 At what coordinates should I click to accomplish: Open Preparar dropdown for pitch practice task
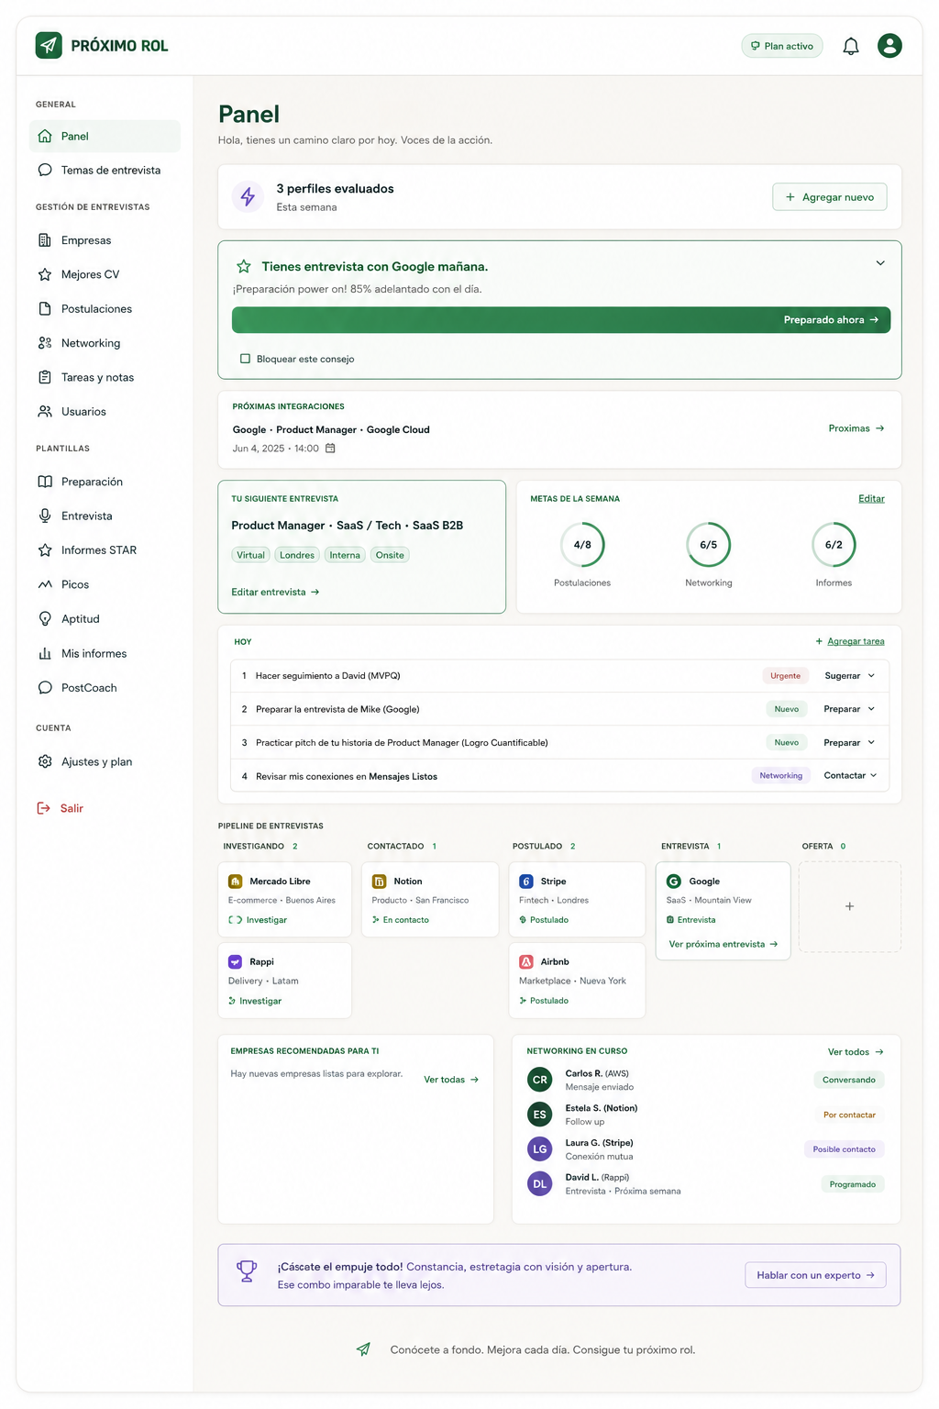[x=849, y=743]
